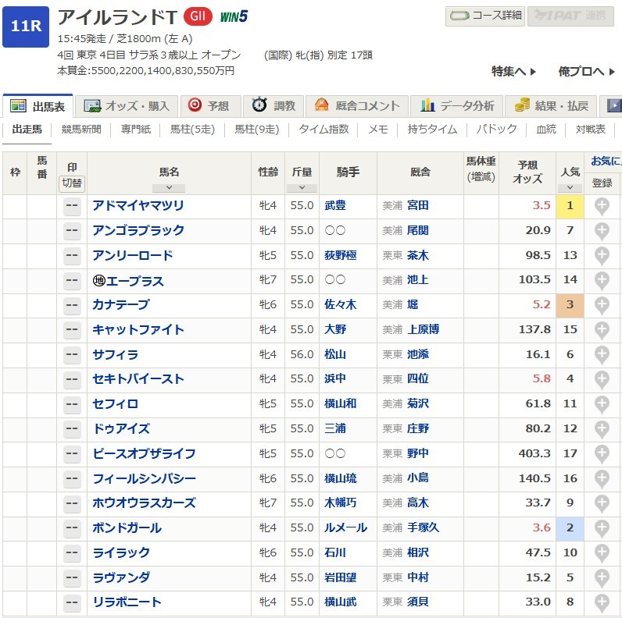The image size is (622, 618).
Task: Switch to the オッズ・購入 tab
Action: (x=127, y=105)
